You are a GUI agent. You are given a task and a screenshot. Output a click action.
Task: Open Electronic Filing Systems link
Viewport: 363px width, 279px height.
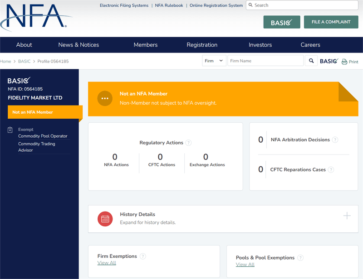point(124,5)
